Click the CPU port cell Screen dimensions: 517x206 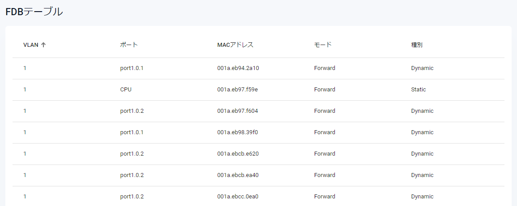click(126, 90)
